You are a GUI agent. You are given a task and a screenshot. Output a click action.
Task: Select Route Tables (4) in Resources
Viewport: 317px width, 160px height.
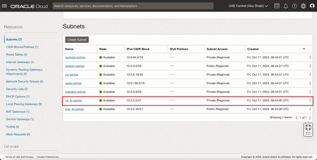coord(17,54)
